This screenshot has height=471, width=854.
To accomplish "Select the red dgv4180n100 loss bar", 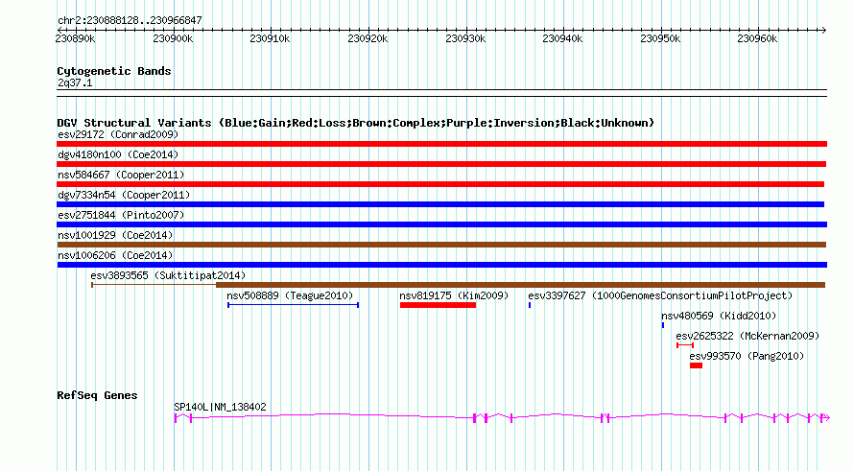I will click(x=441, y=164).
